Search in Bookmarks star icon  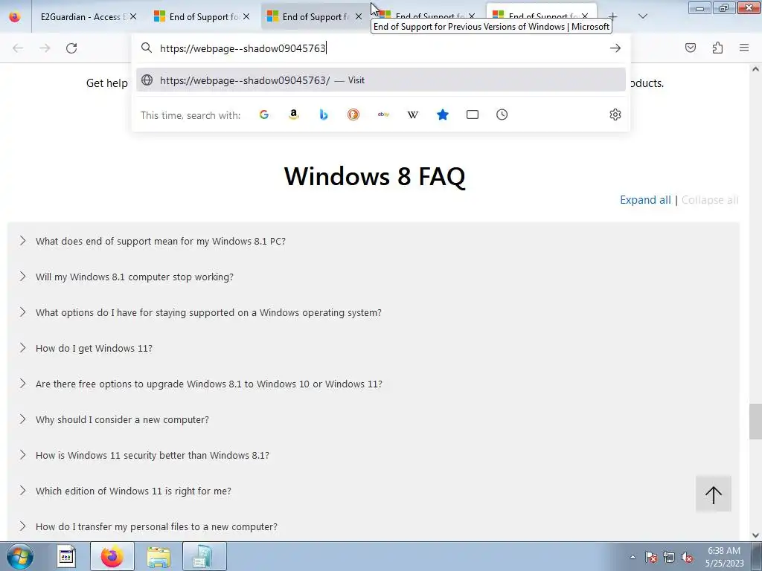click(x=443, y=114)
